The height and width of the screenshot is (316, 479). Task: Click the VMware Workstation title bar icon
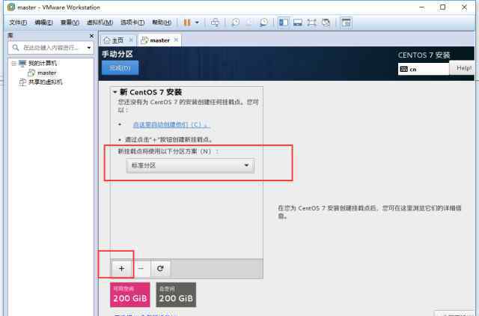point(11,7)
